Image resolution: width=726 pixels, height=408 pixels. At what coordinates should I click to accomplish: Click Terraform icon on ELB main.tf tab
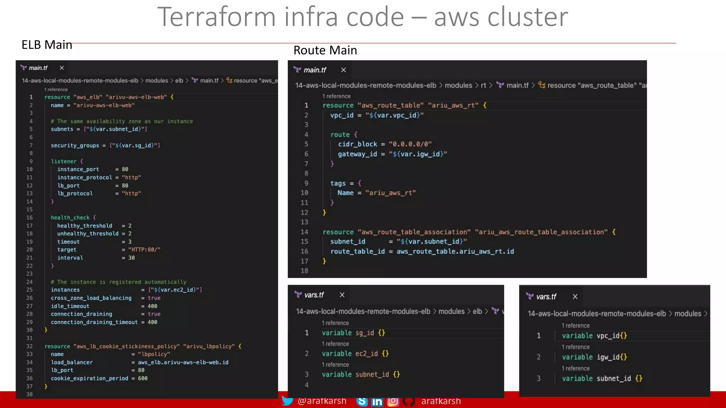pyautogui.click(x=24, y=68)
